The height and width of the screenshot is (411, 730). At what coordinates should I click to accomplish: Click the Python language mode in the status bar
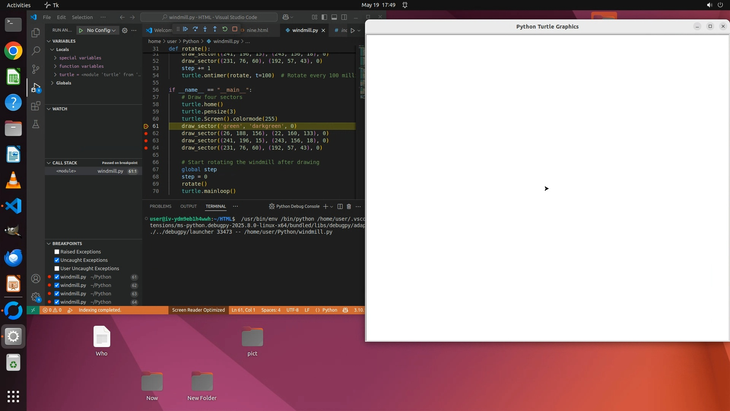click(x=329, y=310)
